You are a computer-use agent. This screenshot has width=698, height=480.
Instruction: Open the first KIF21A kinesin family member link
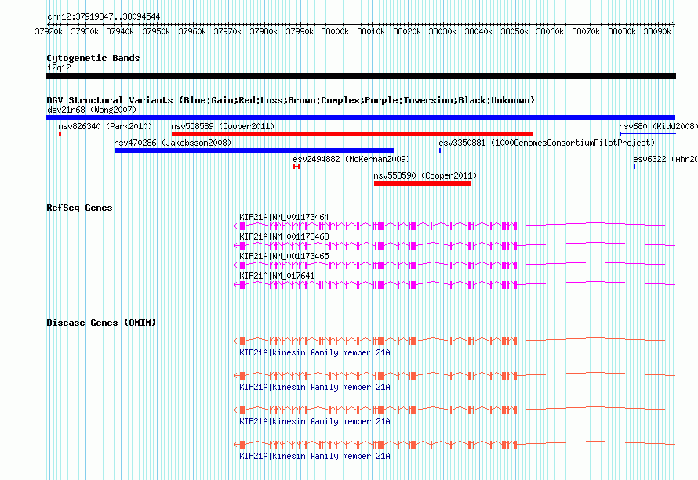point(314,353)
